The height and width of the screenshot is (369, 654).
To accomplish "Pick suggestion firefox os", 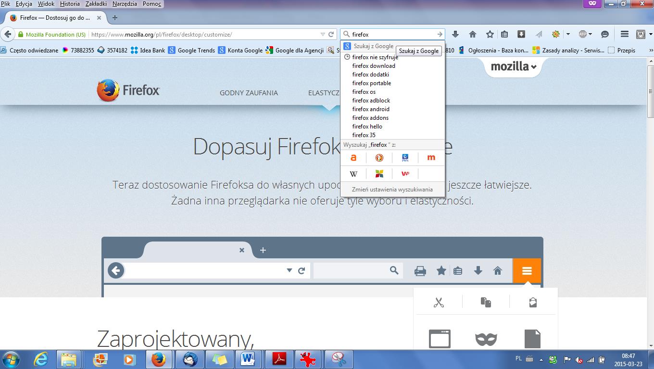I will coord(392,92).
